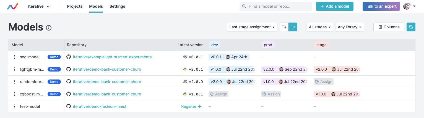Click Assign in stage column for randomforest row
This screenshot has height=118, width=424.
(x=324, y=82)
